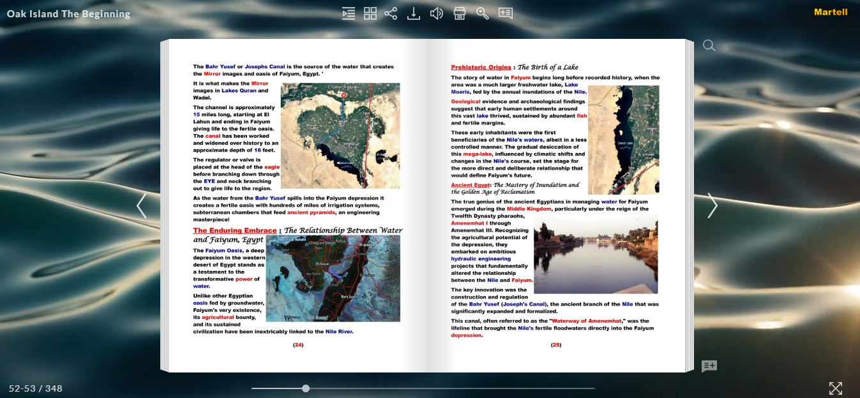The width and height of the screenshot is (860, 398).
Task: Open the table of contents icon
Action: [348, 13]
